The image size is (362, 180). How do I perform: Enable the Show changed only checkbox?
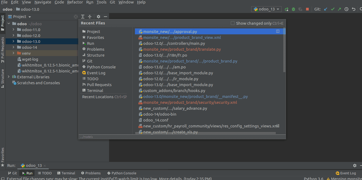click(x=233, y=23)
